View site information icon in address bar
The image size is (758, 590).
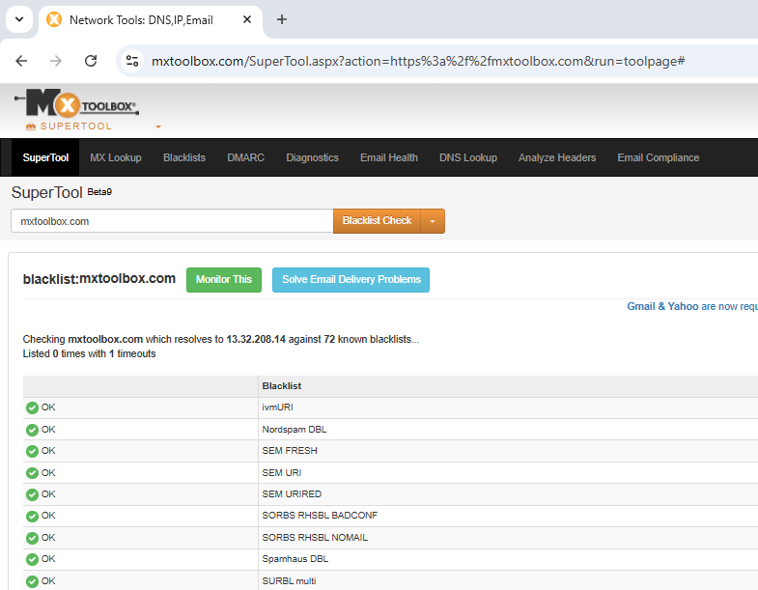tap(132, 61)
